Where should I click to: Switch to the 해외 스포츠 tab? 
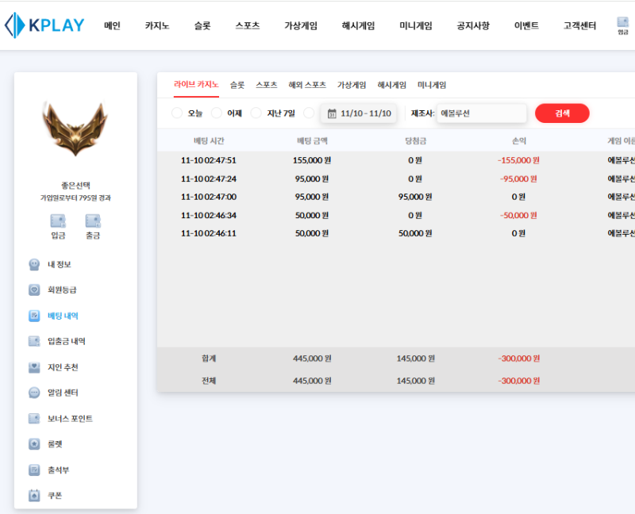[307, 85]
